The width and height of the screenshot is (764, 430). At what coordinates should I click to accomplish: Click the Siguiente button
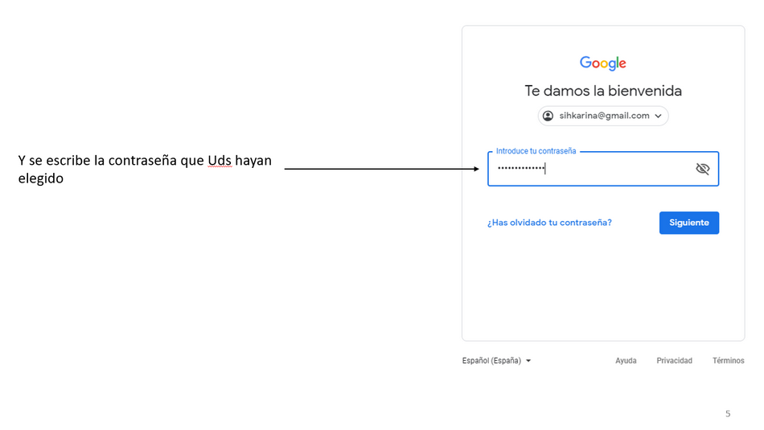click(x=688, y=223)
